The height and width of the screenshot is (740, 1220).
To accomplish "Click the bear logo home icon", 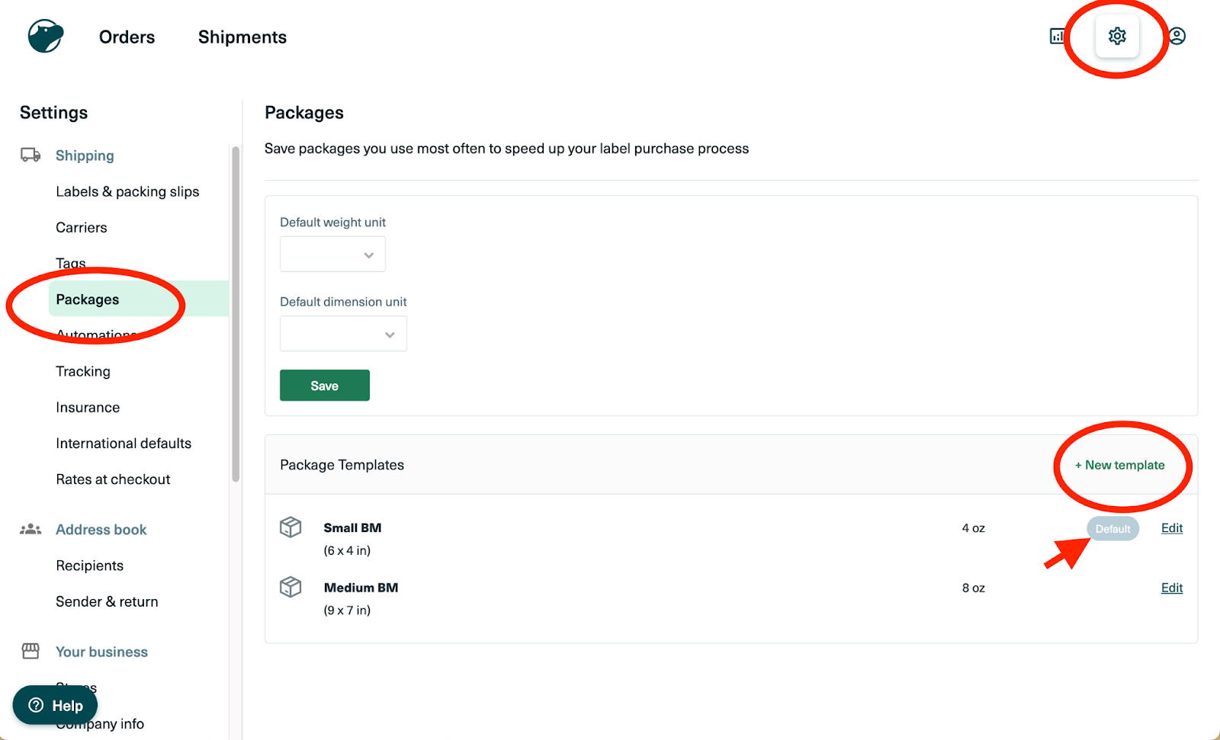I will point(46,36).
